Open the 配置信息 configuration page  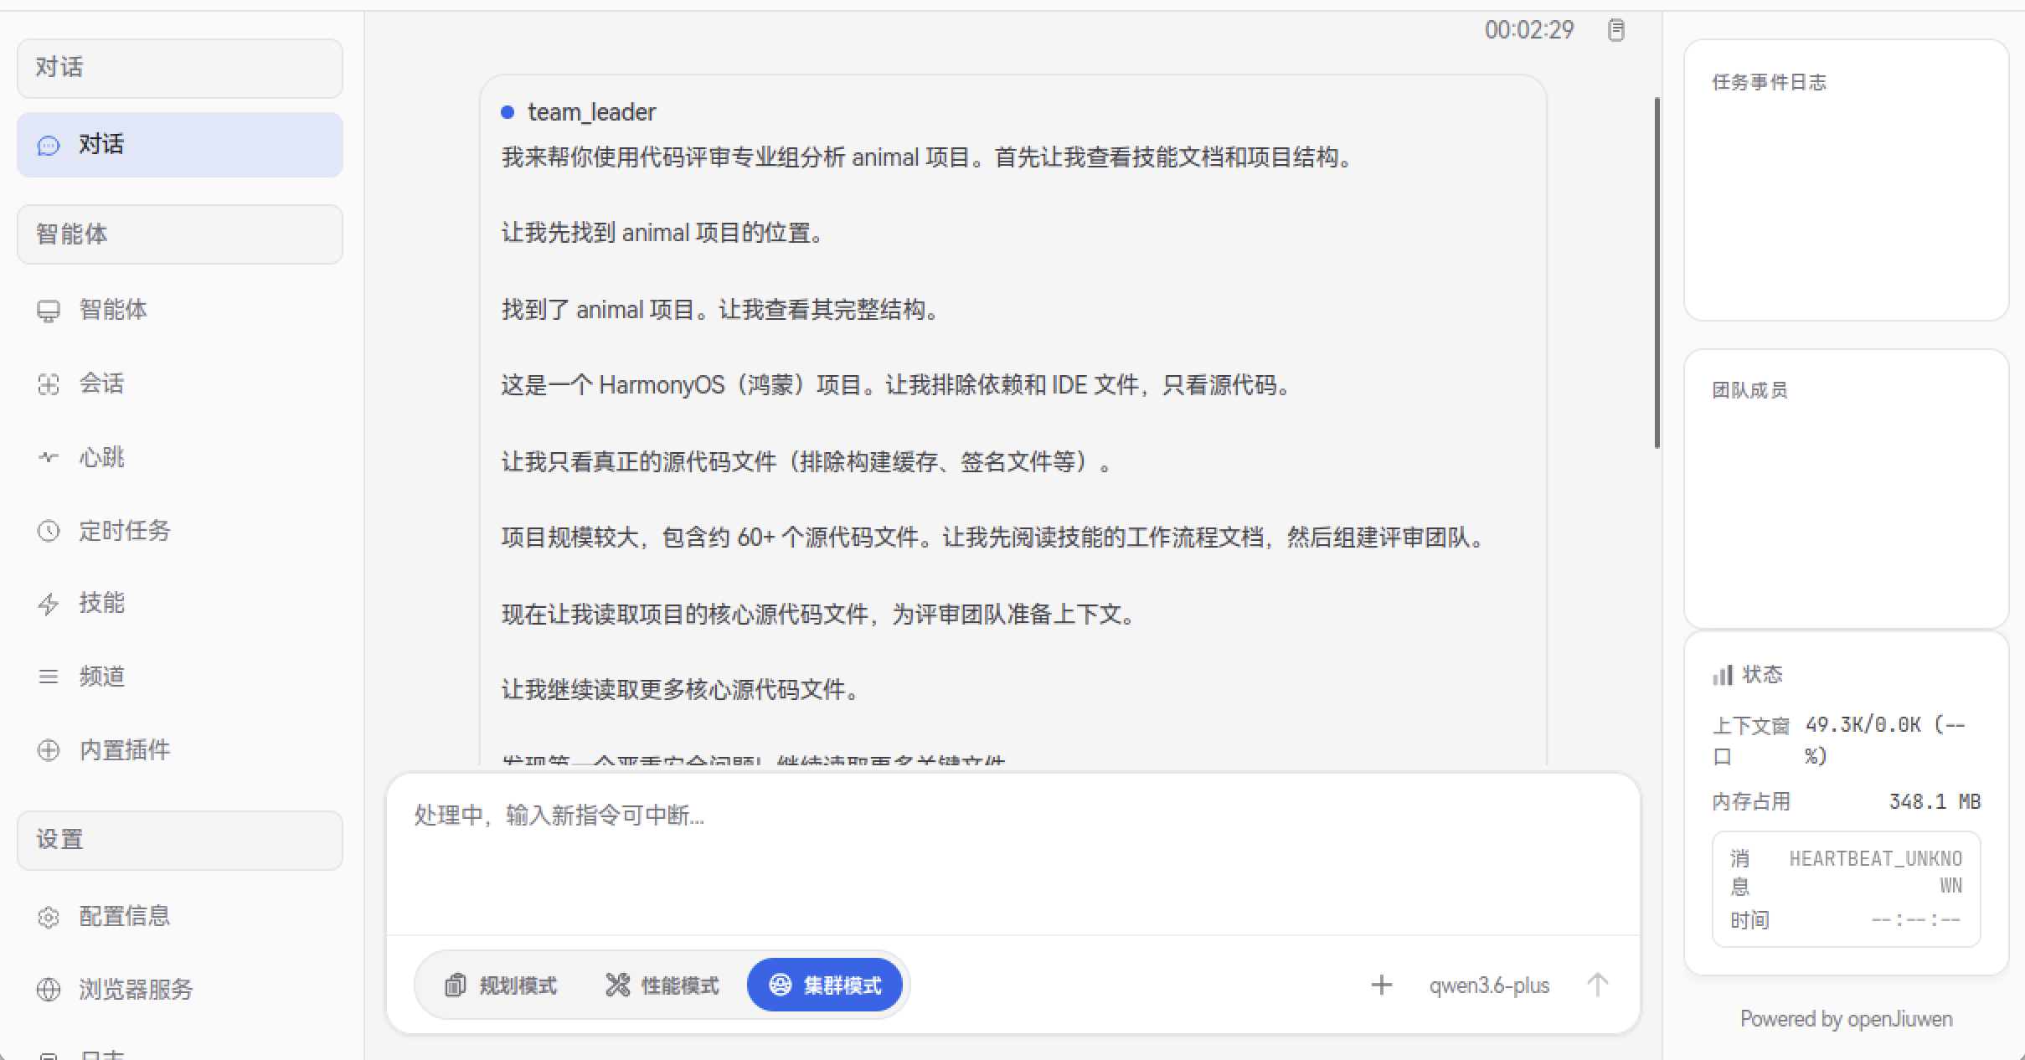pos(179,917)
